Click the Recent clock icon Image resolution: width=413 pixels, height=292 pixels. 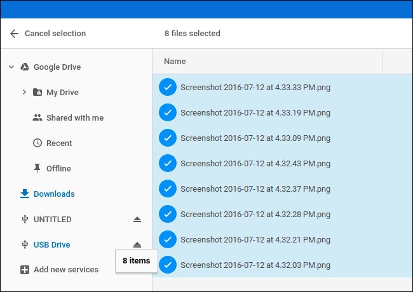pos(37,143)
